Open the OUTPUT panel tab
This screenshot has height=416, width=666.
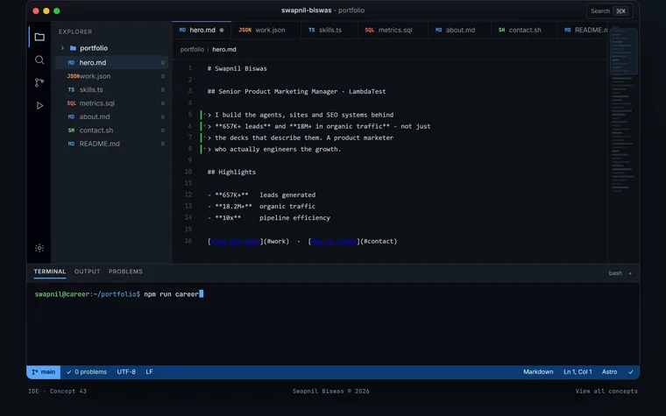pos(87,271)
